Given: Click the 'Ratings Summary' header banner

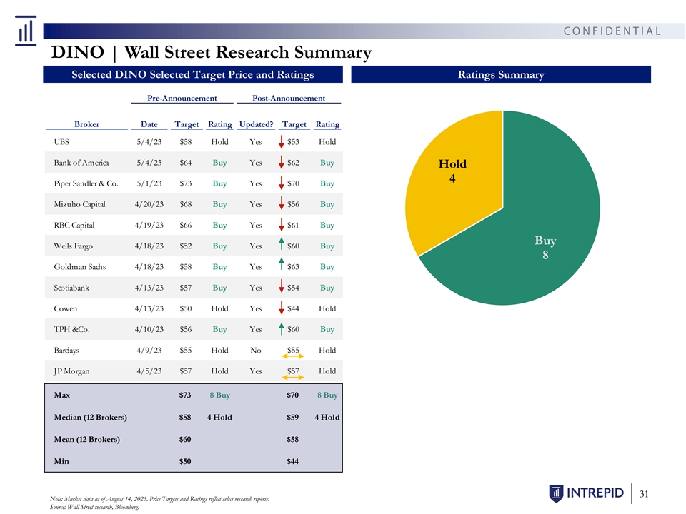Looking at the screenshot, I should tap(501, 74).
